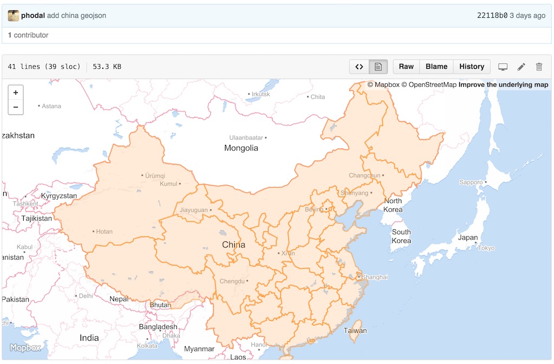Click the 41 lines (39 sloc) text

(x=44, y=67)
